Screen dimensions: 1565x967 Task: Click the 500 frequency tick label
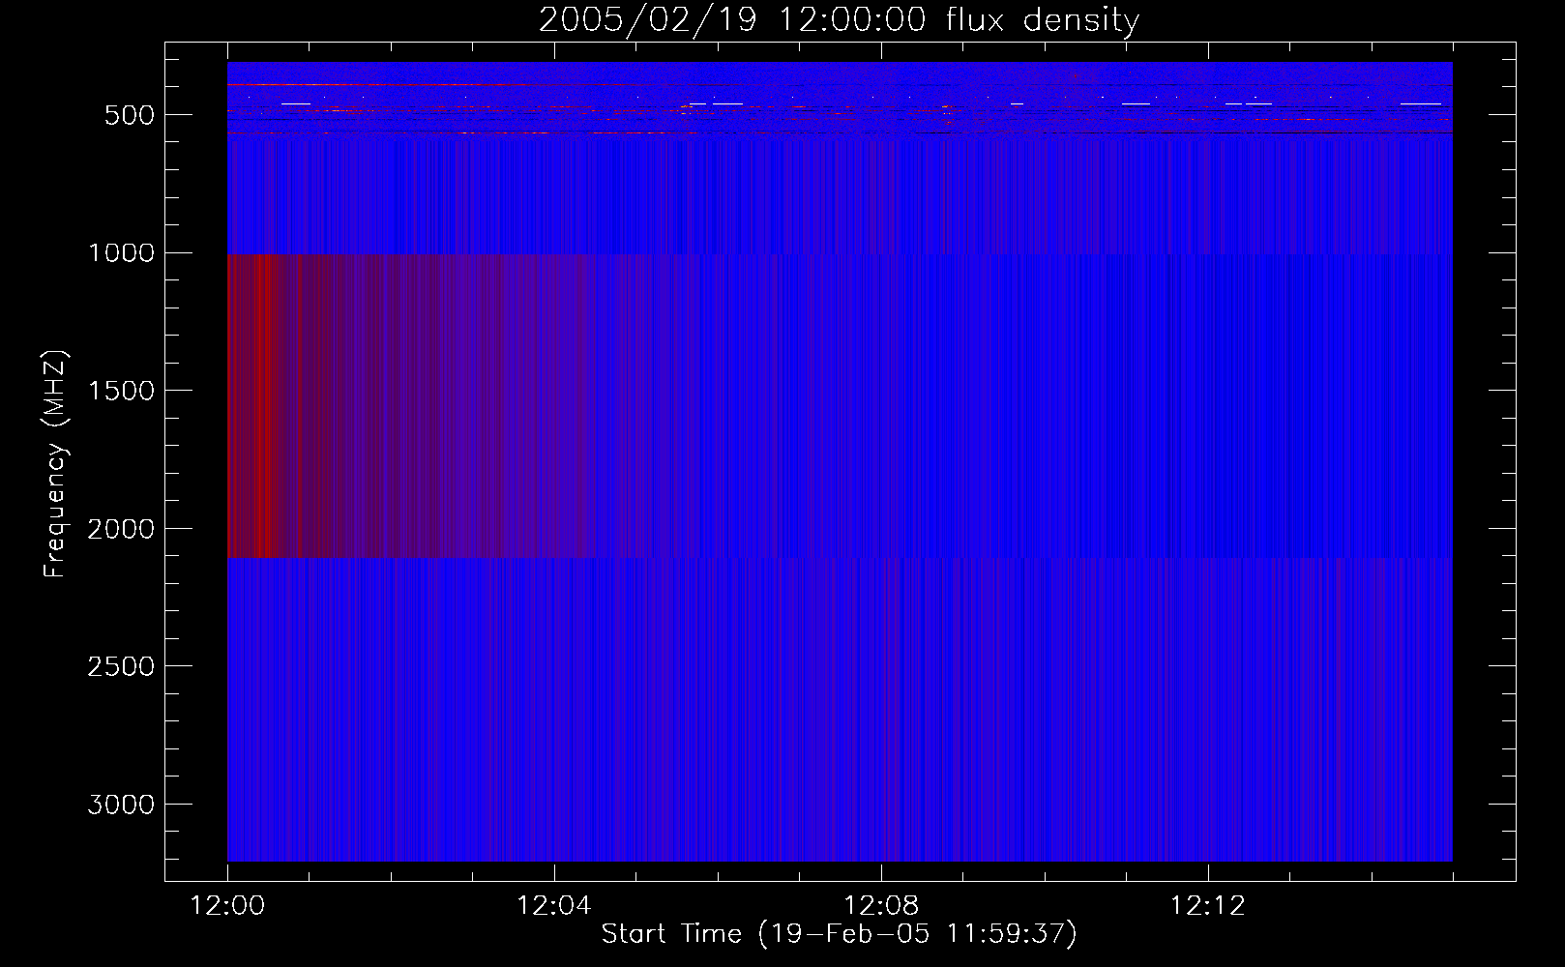[x=130, y=115]
